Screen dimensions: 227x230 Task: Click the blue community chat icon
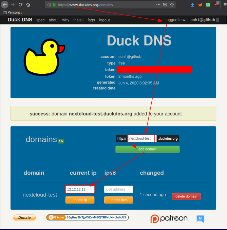pos(200,219)
